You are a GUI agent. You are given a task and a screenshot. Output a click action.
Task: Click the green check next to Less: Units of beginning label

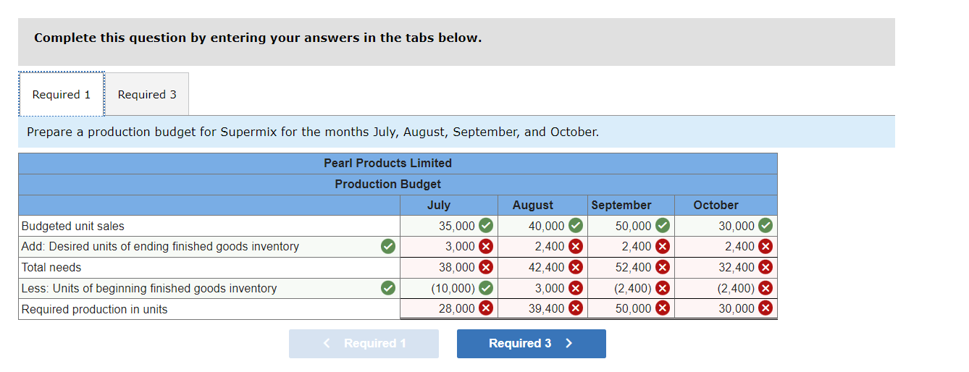pyautogui.click(x=389, y=288)
